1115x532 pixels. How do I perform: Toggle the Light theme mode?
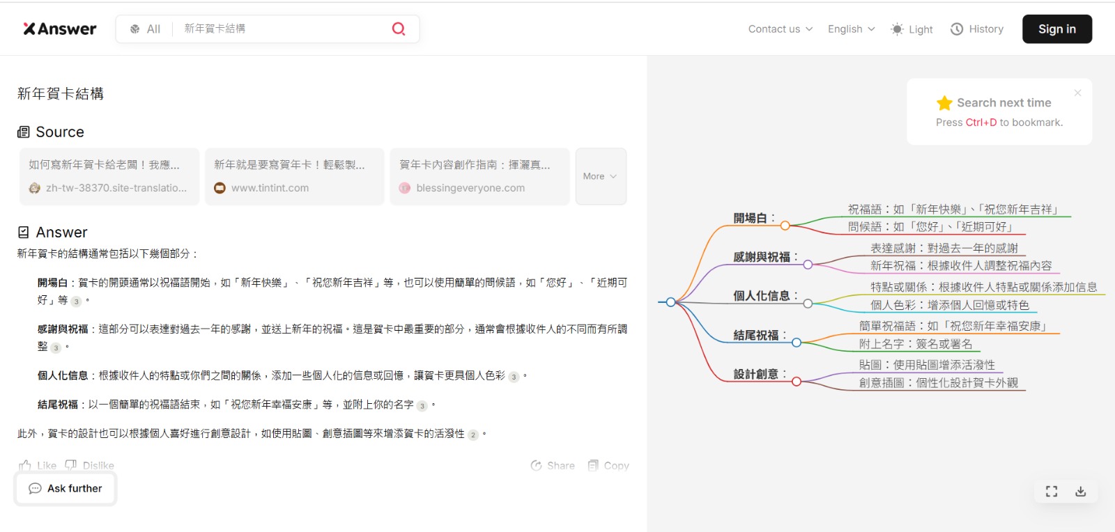[912, 29]
